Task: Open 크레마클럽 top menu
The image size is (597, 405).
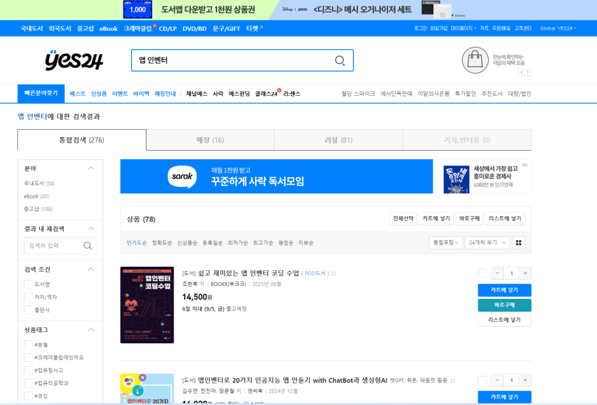Action: 138,28
